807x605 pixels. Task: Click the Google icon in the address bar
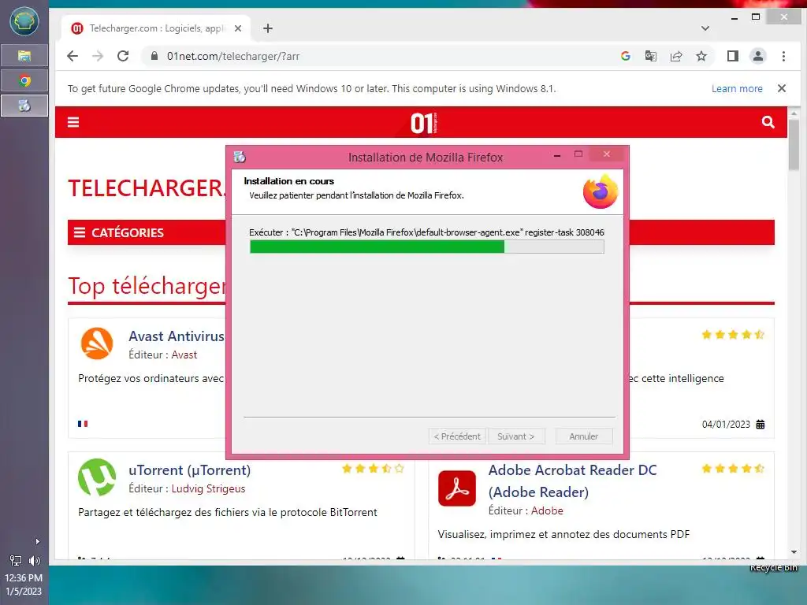(625, 56)
